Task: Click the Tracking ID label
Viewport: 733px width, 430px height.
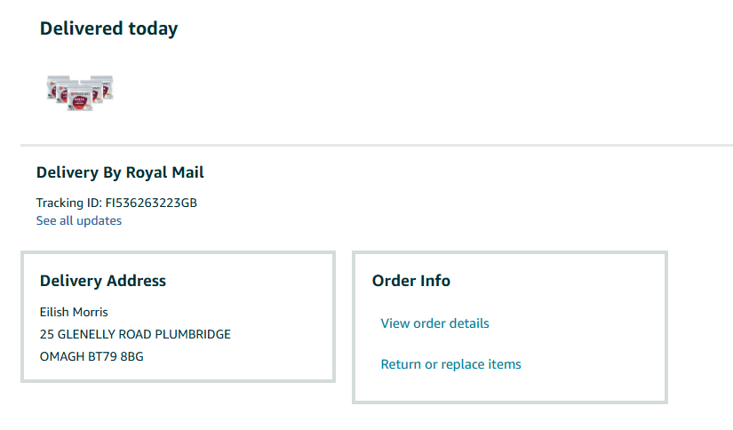Action: coord(68,203)
